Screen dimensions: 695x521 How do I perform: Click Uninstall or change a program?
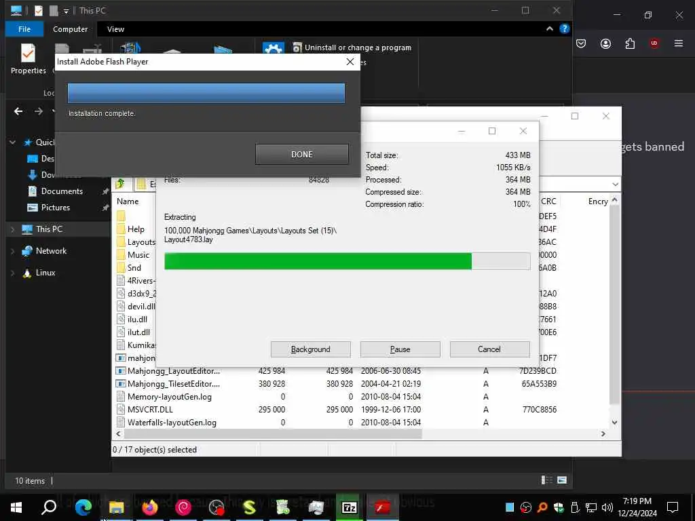352,47
